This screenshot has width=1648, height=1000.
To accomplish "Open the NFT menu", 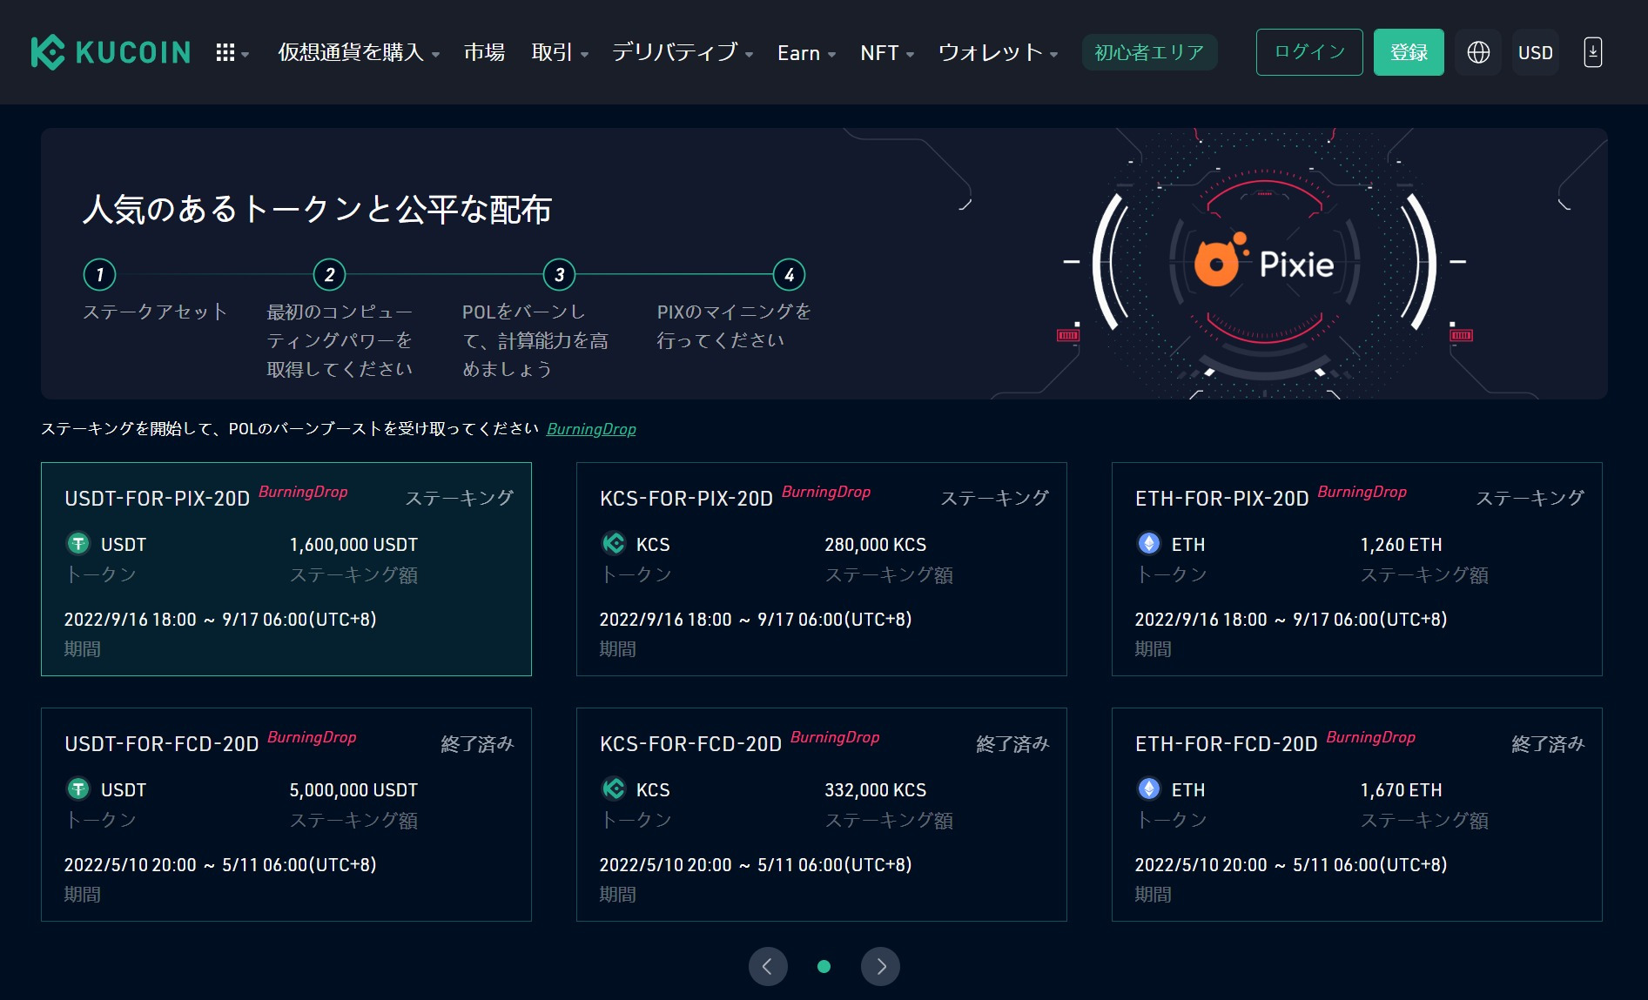I will (x=879, y=52).
